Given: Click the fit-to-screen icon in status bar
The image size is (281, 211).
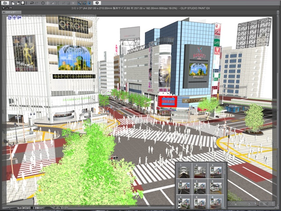Looking at the screenshot, I should (32, 208).
